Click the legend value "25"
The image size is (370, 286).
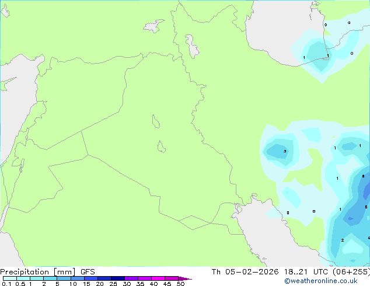[113, 284]
